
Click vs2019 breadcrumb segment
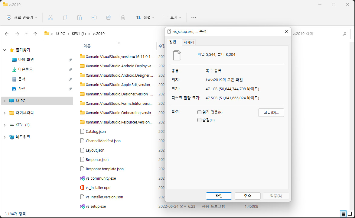point(99,34)
